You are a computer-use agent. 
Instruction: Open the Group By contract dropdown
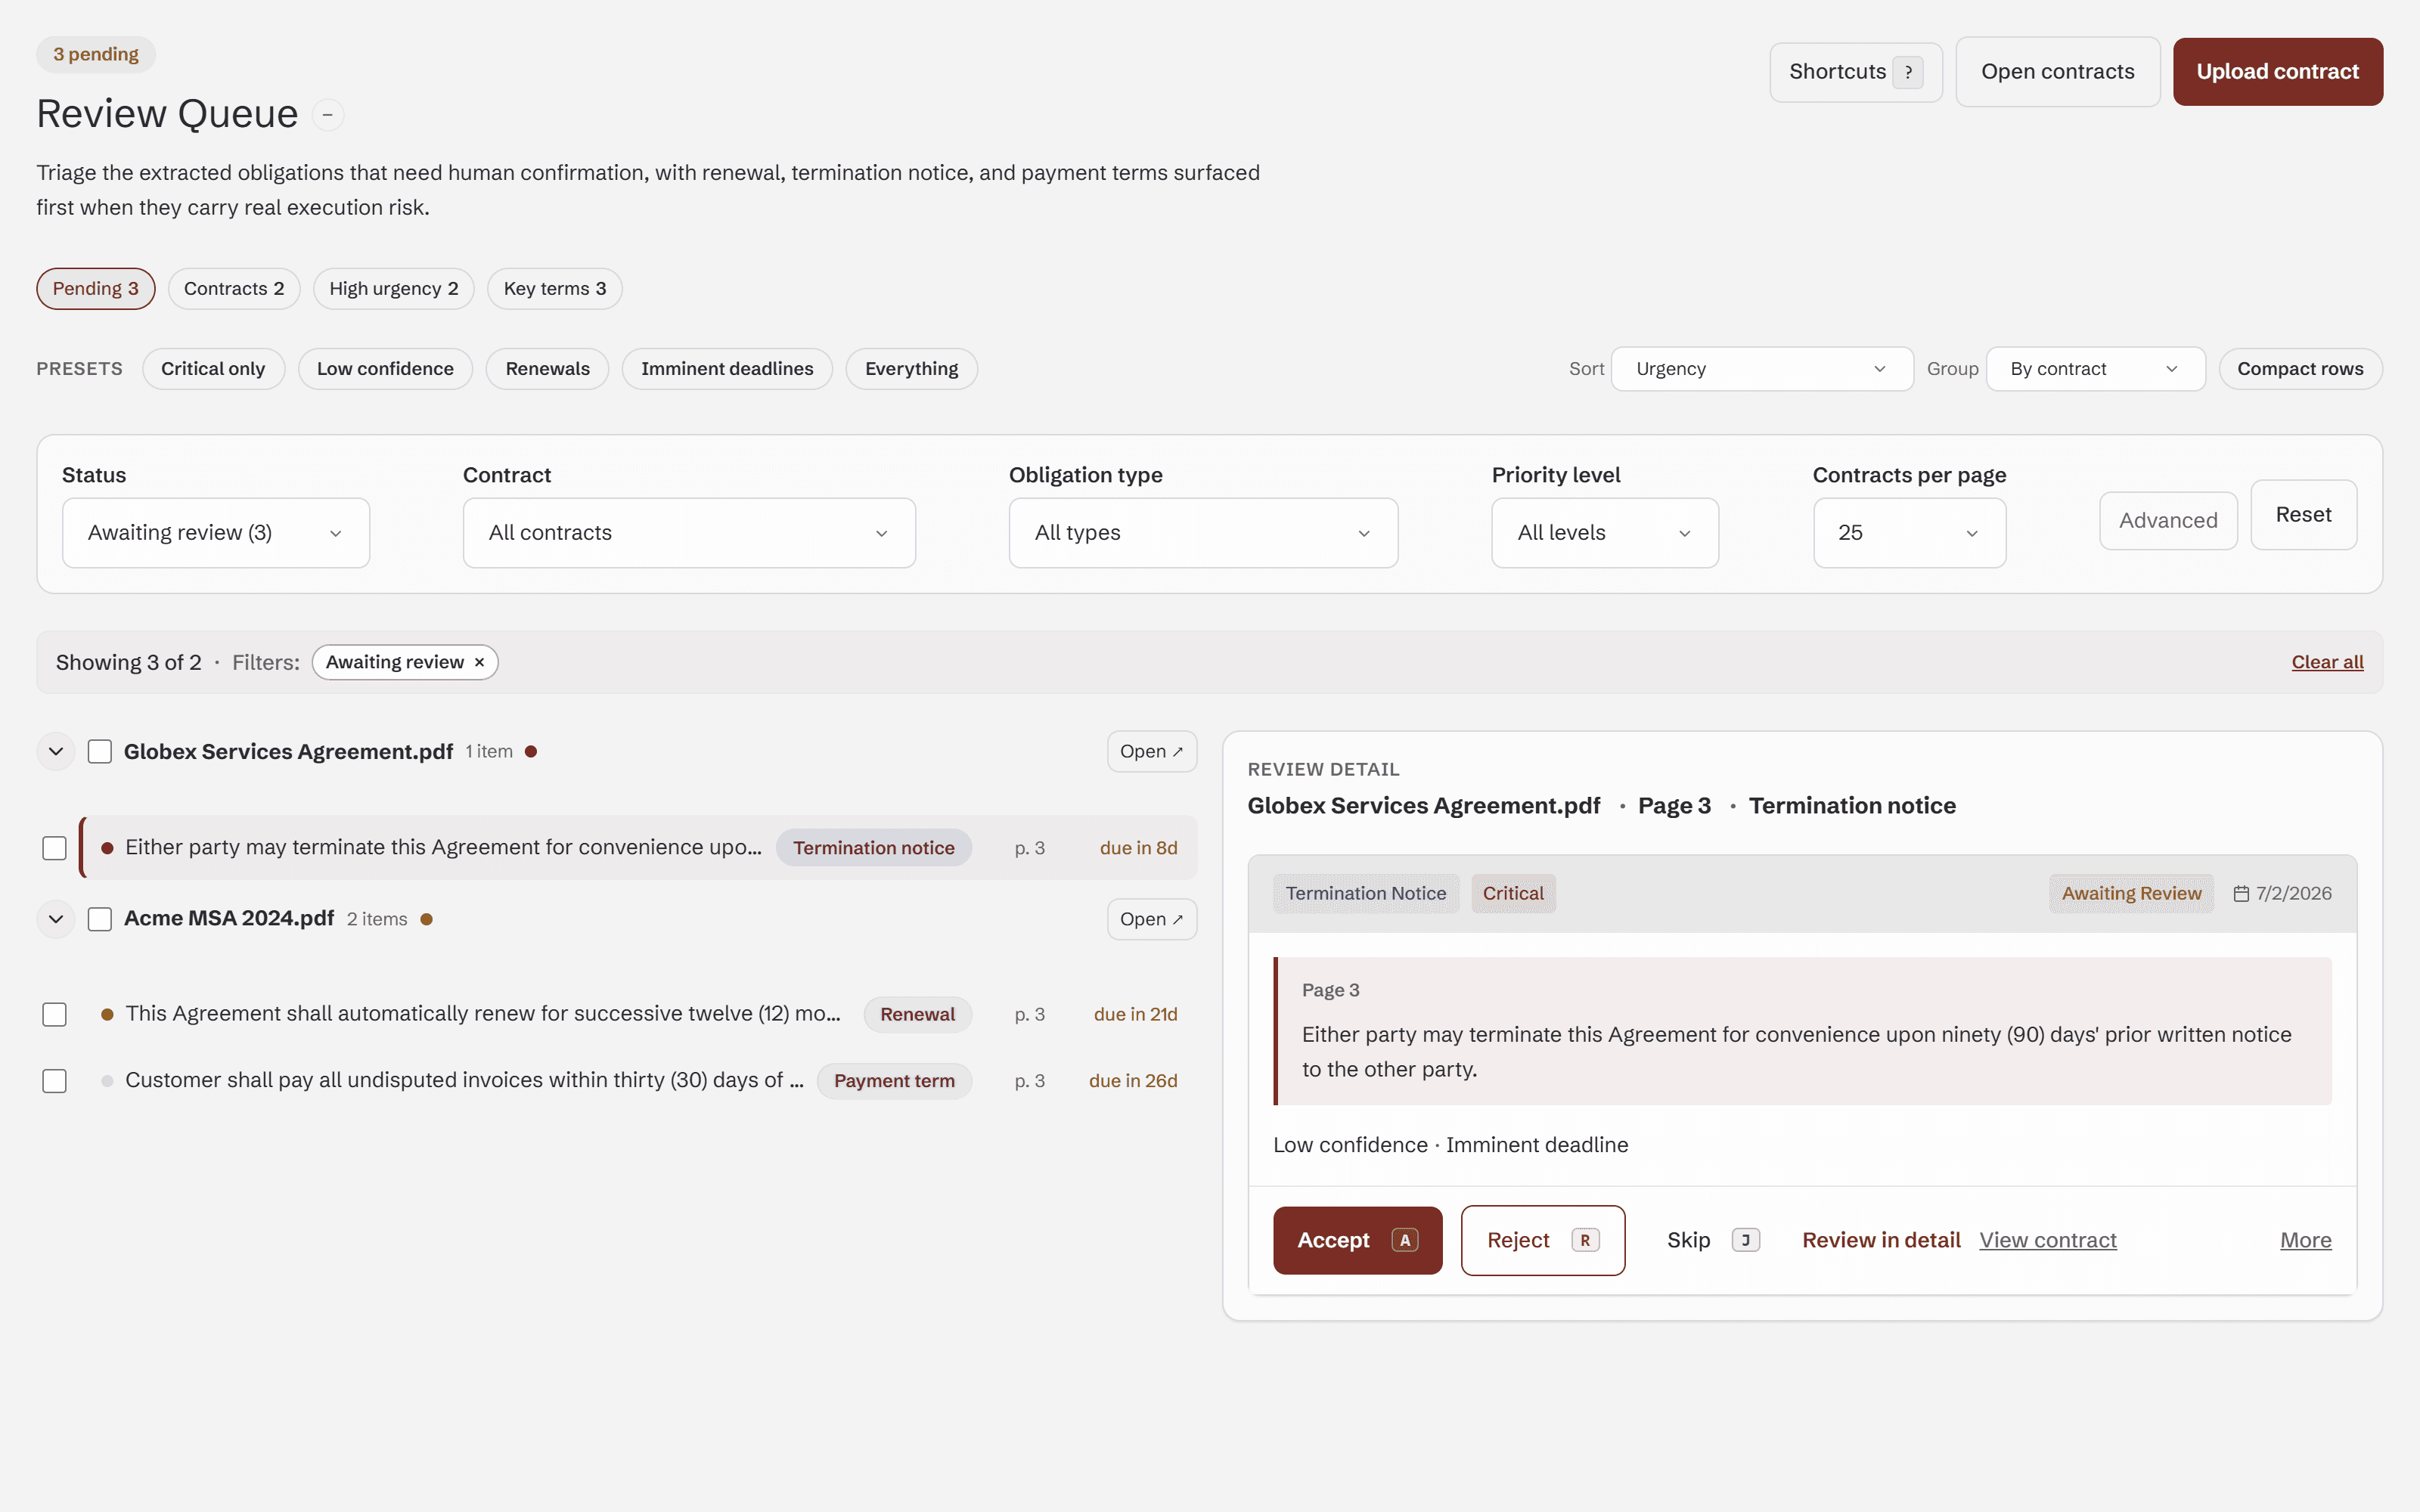point(2095,369)
